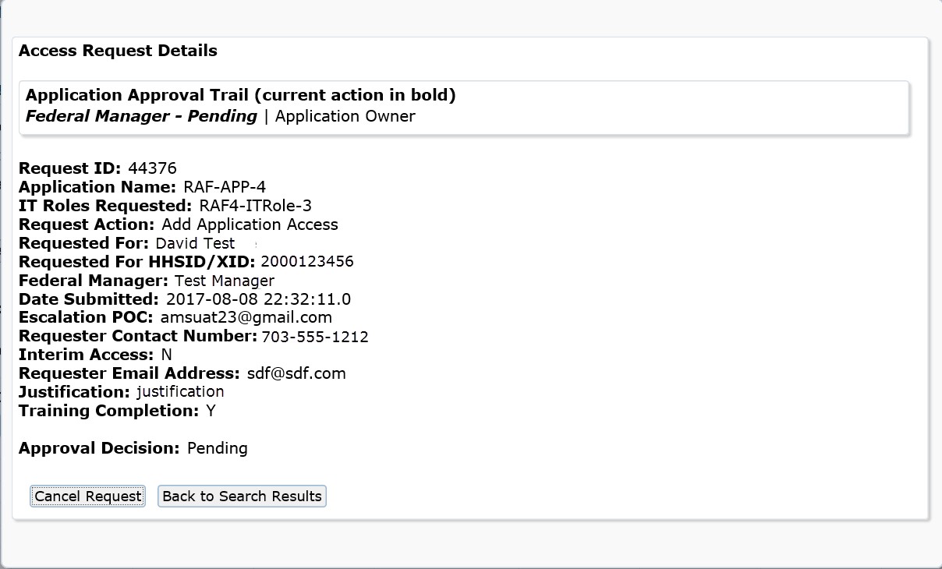Screen dimensions: 942x569
Task: Select the Approval Decision Pending status
Action: click(217, 448)
